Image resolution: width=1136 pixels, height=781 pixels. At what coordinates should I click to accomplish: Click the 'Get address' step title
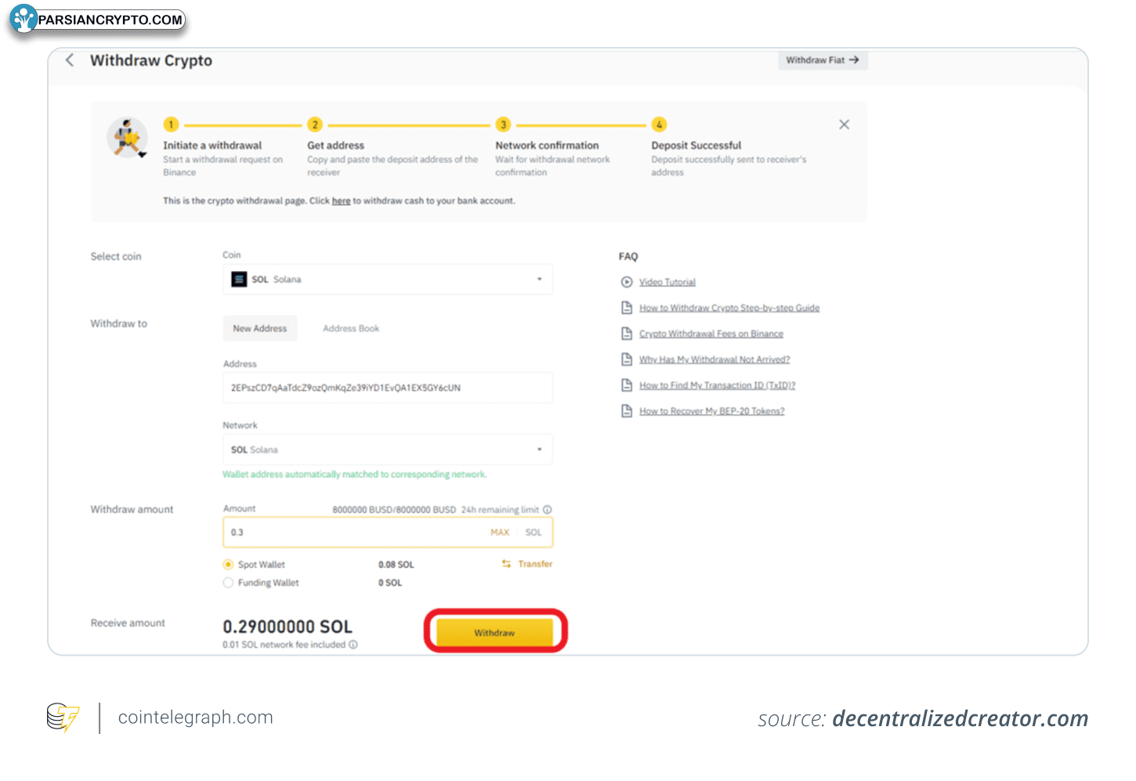click(x=336, y=146)
